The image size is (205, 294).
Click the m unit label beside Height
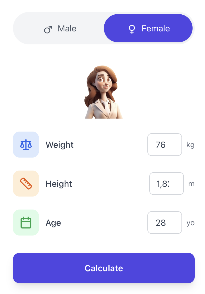[191, 184]
